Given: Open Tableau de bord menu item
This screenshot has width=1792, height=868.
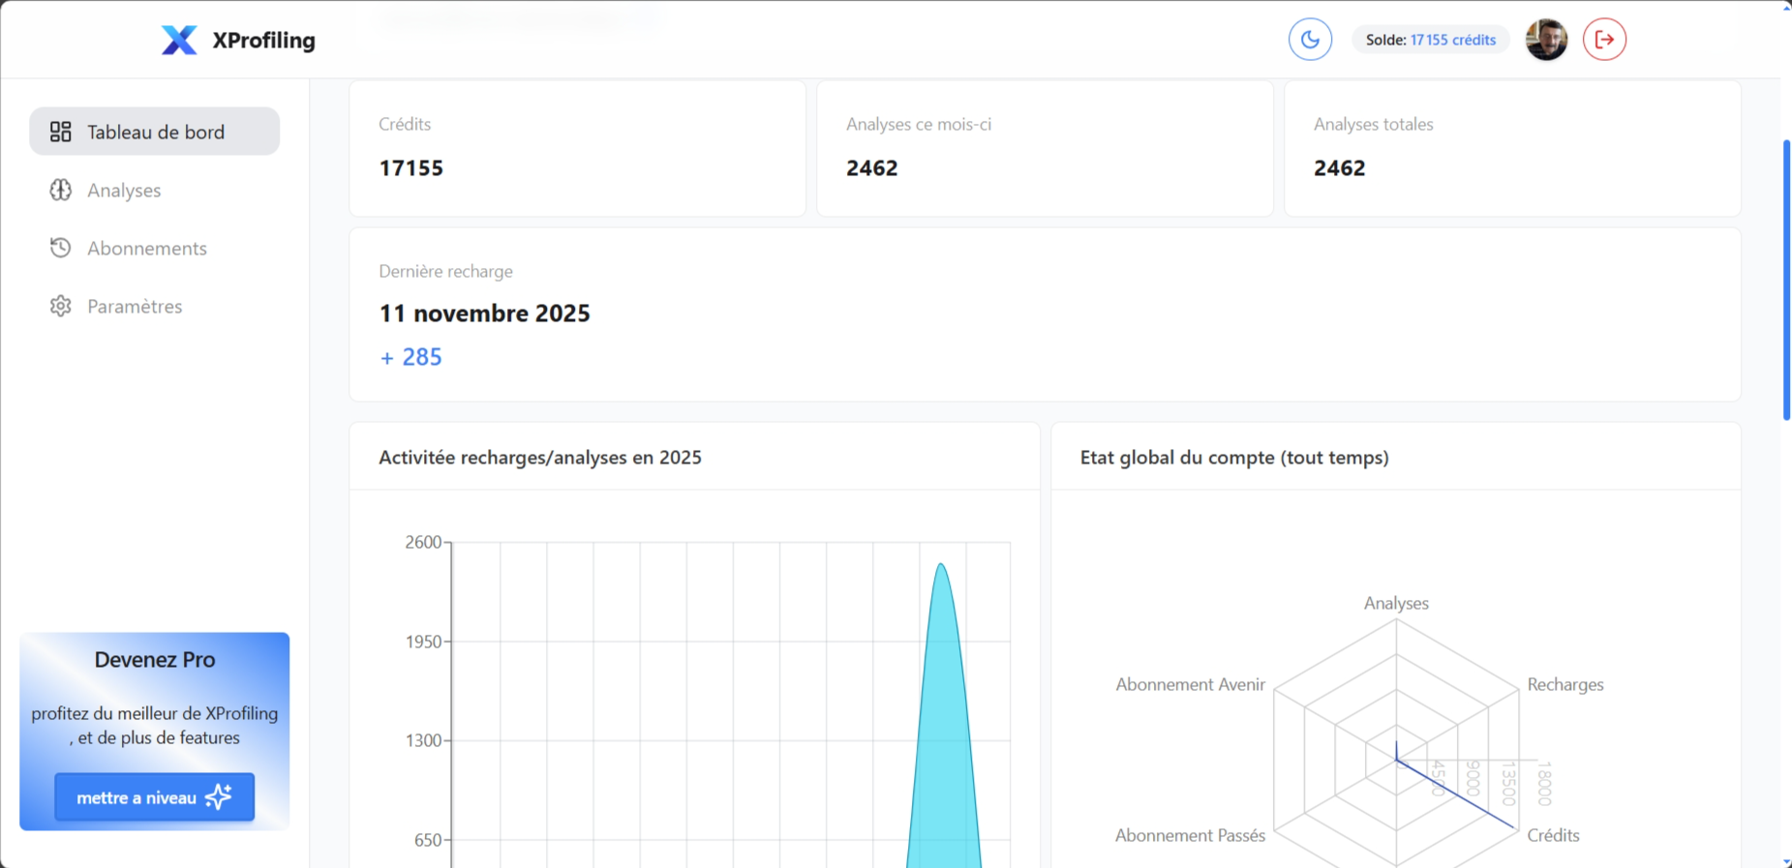Looking at the screenshot, I should pyautogui.click(x=155, y=132).
